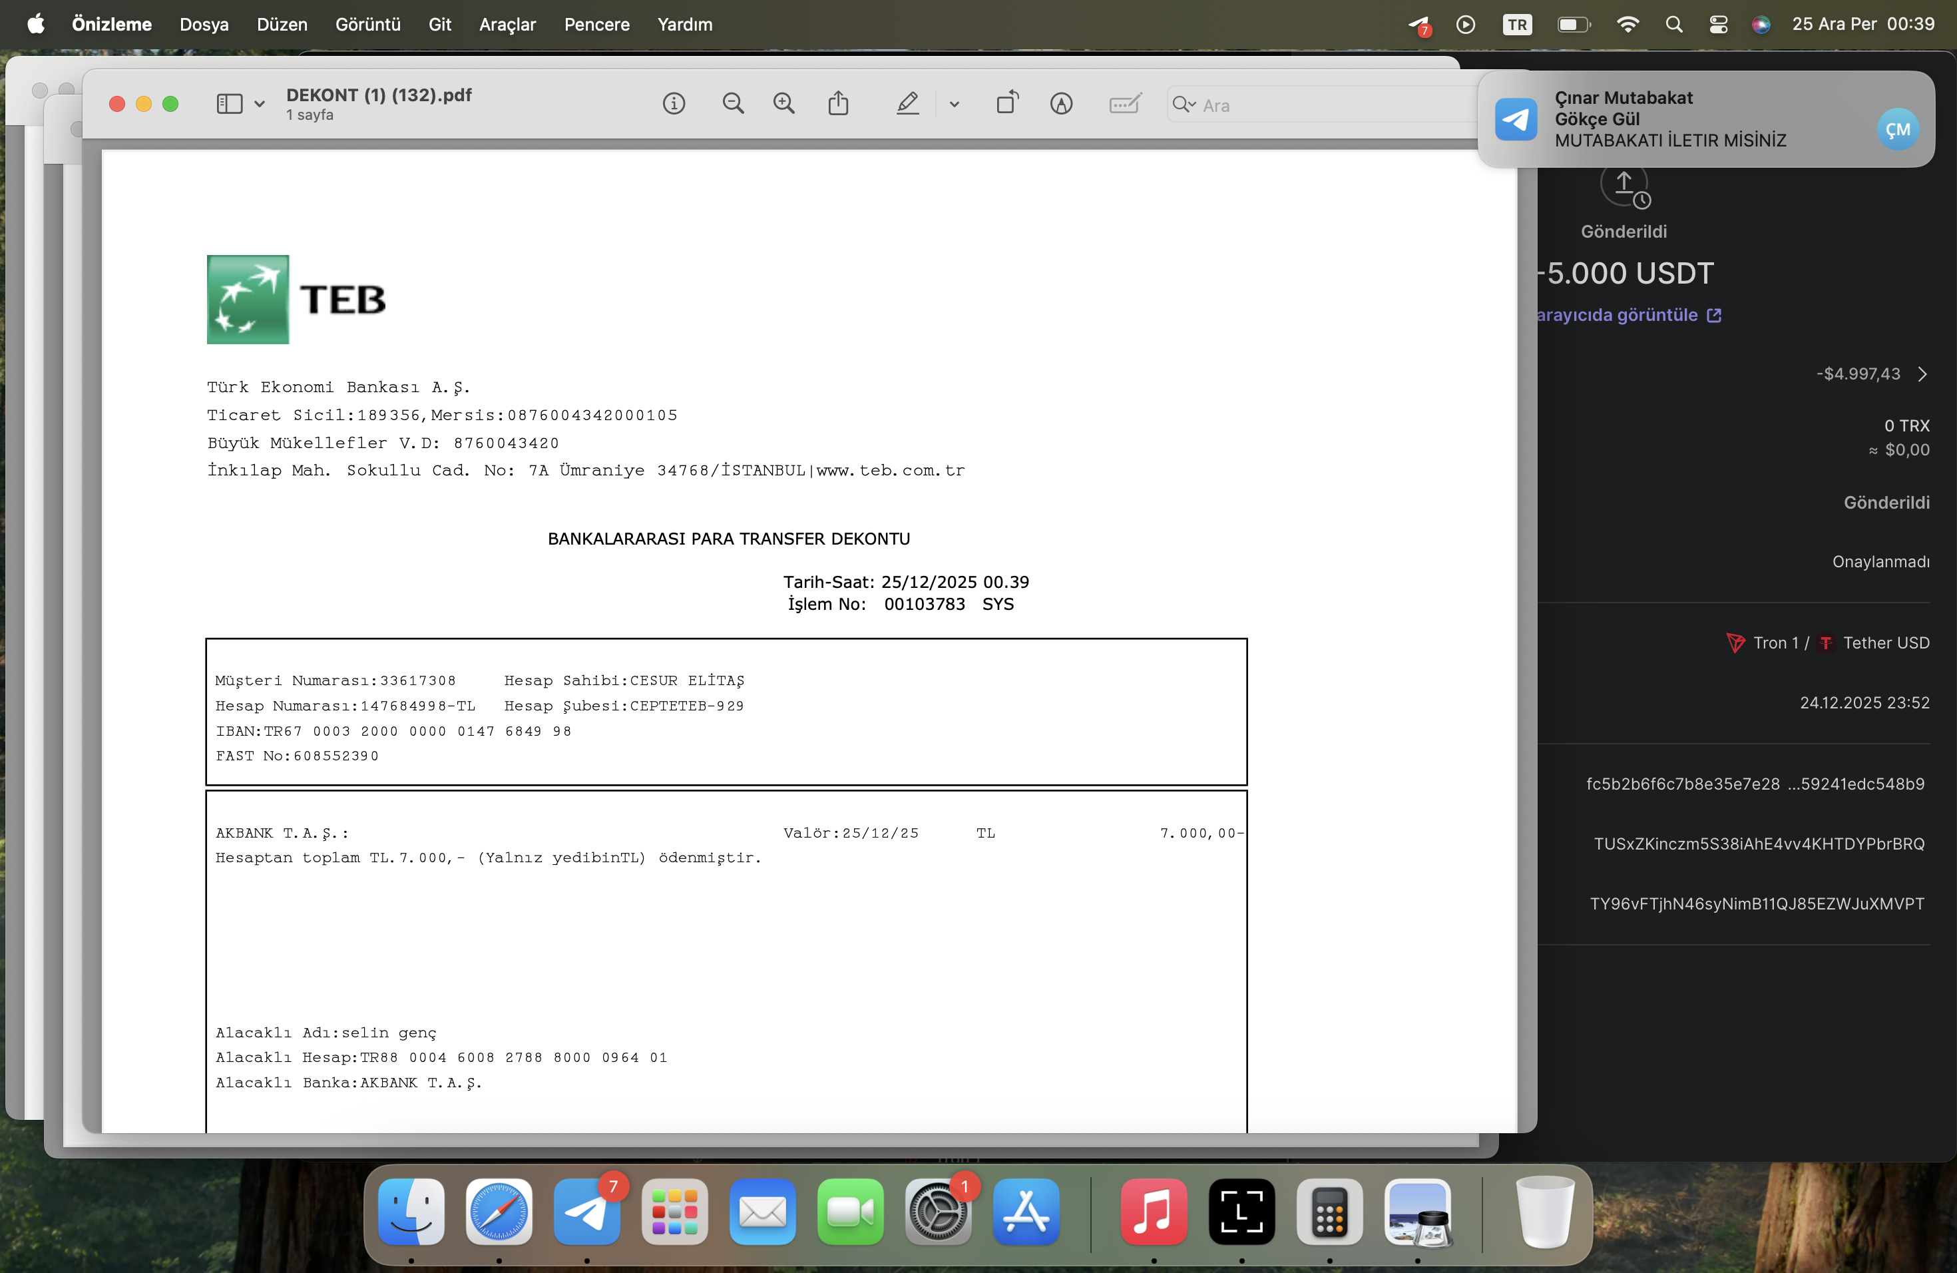This screenshot has height=1273, width=1957.
Task: Expand the -$4.997,43 details chevron
Action: click(x=1922, y=374)
